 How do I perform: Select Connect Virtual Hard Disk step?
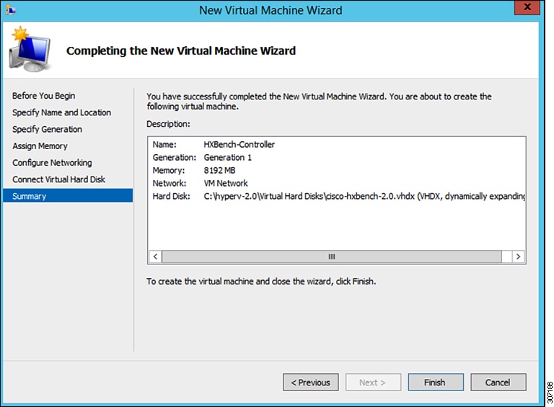(58, 179)
